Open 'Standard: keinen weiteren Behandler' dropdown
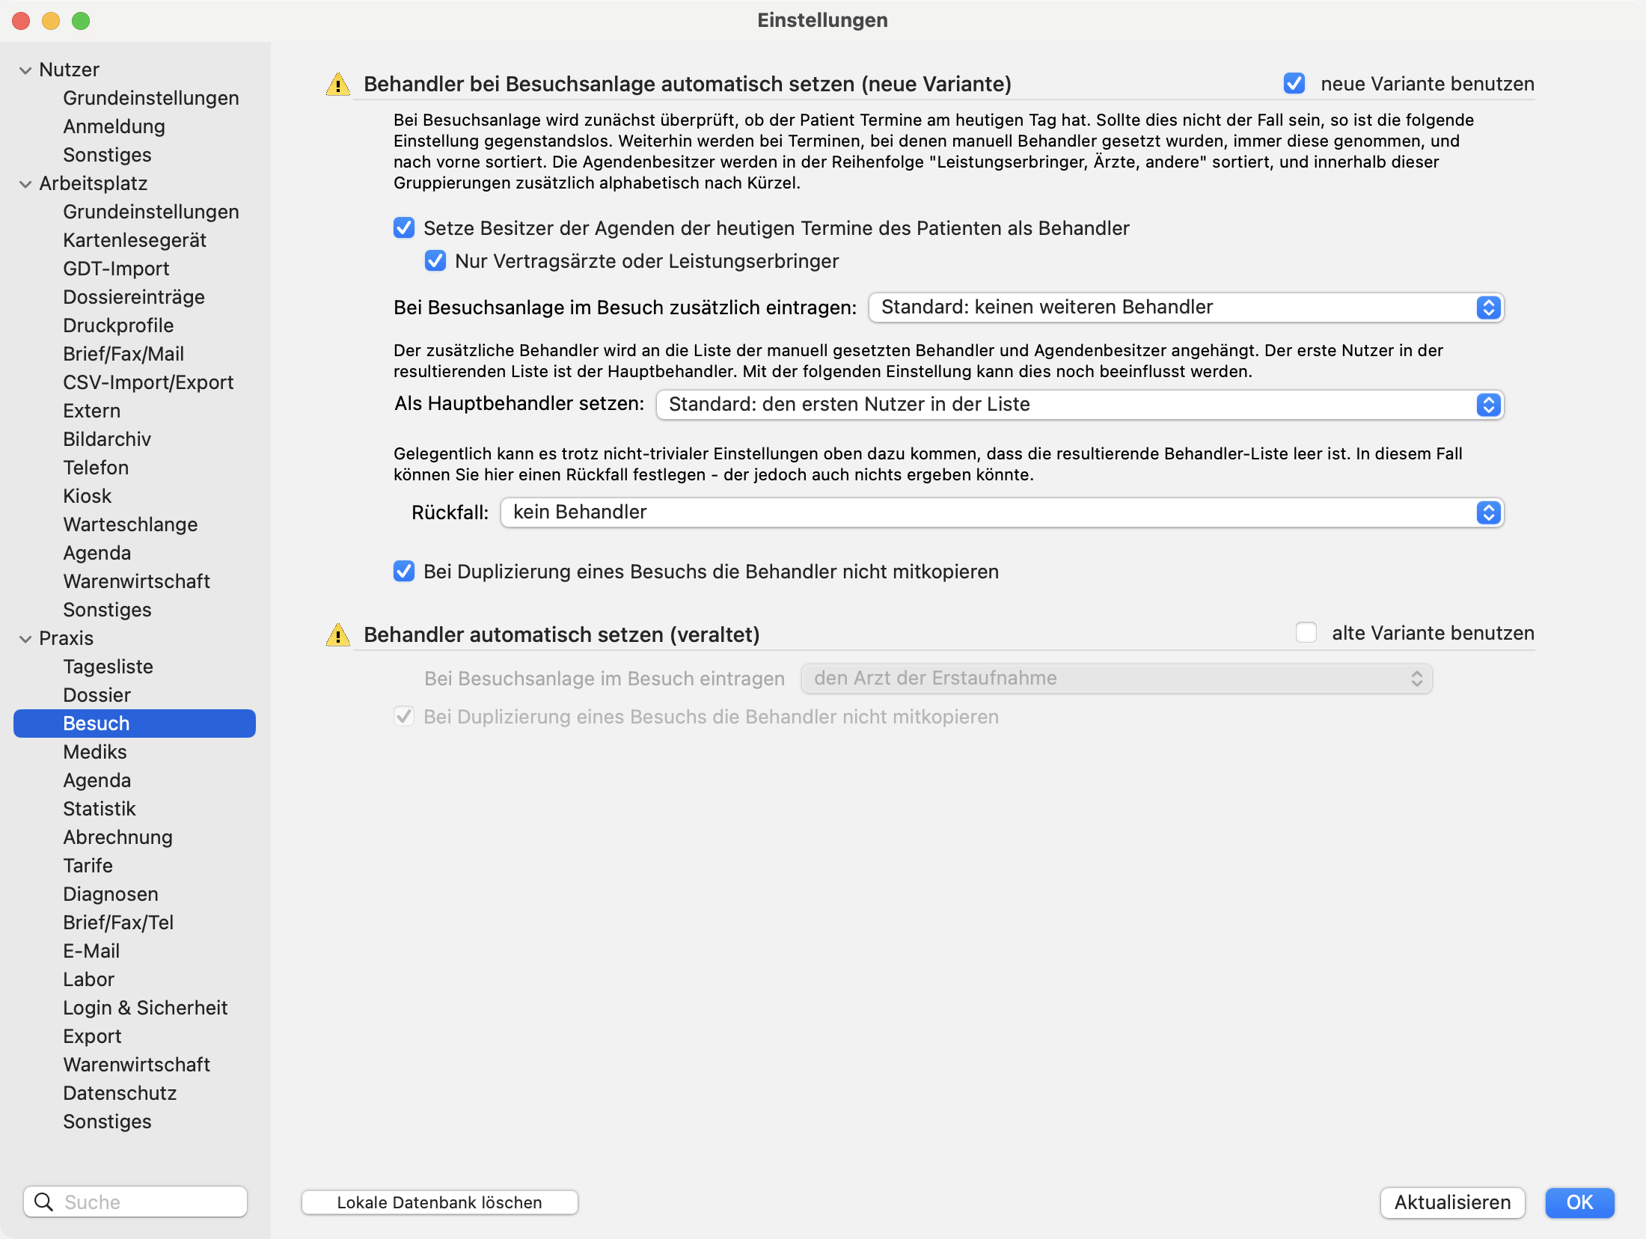1646x1239 pixels. tap(1186, 308)
